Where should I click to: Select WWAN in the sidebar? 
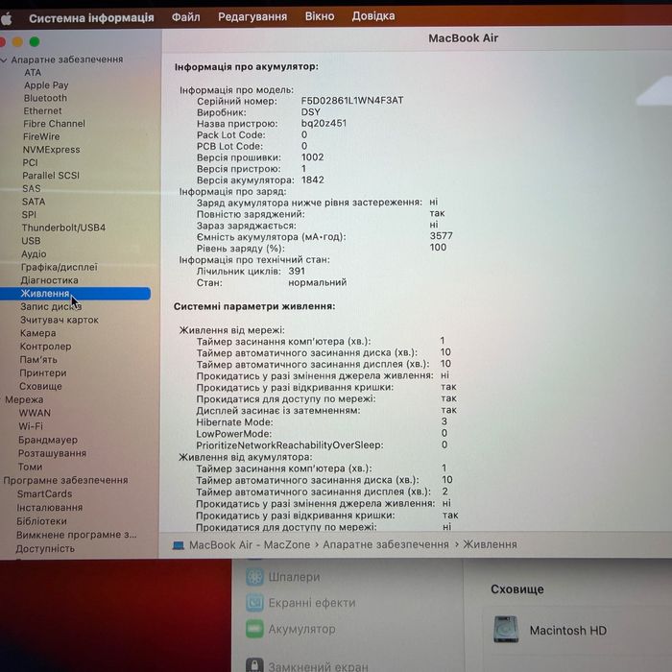point(35,413)
